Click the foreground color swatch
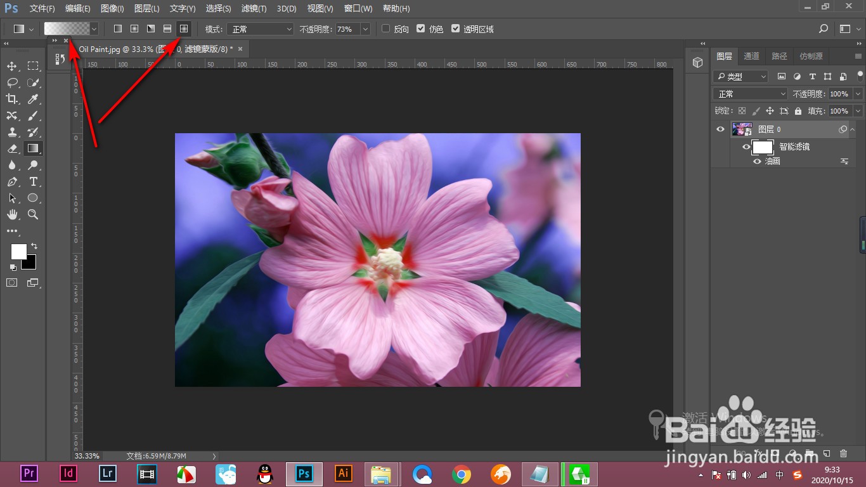The height and width of the screenshot is (487, 866). 18,252
